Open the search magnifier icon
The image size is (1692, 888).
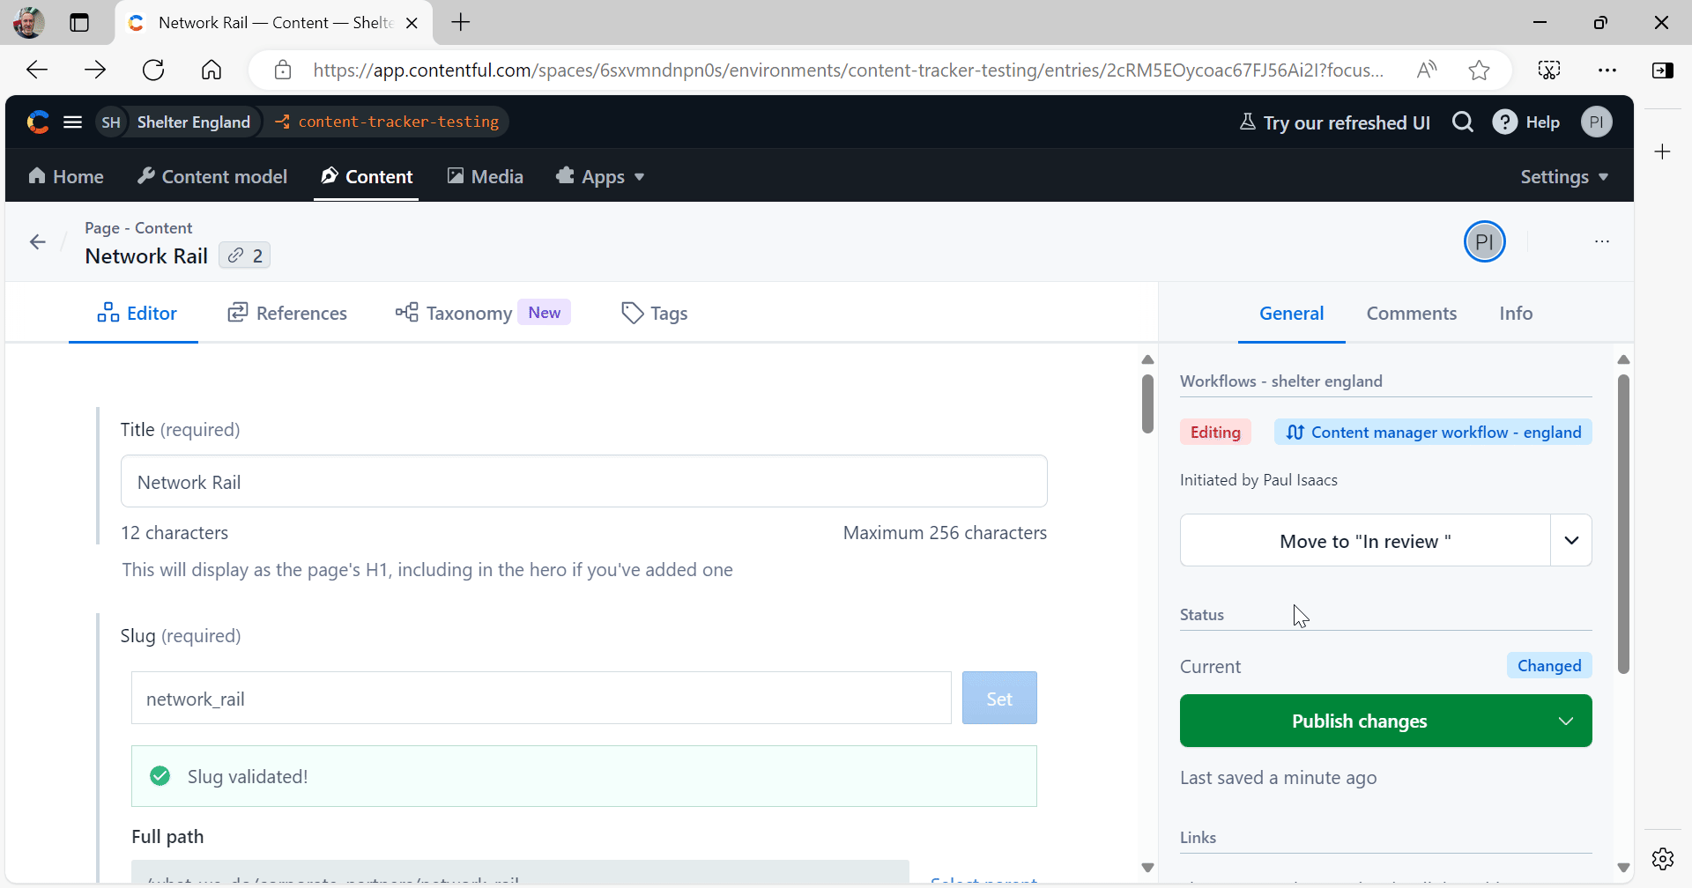(1463, 122)
